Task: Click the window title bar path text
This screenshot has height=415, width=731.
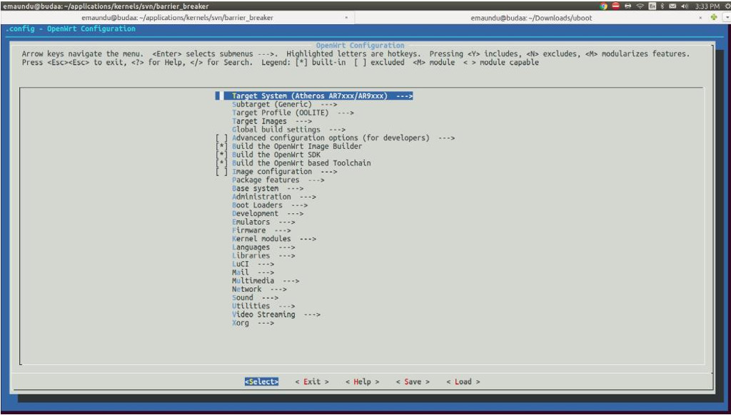Action: coord(106,6)
